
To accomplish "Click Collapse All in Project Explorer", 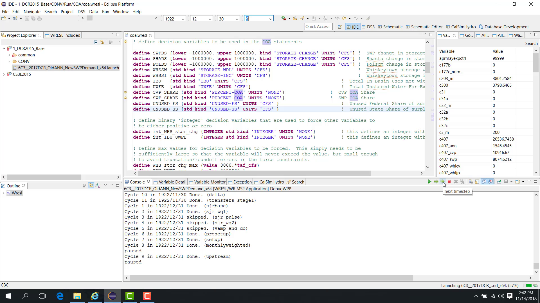I will click(96, 42).
